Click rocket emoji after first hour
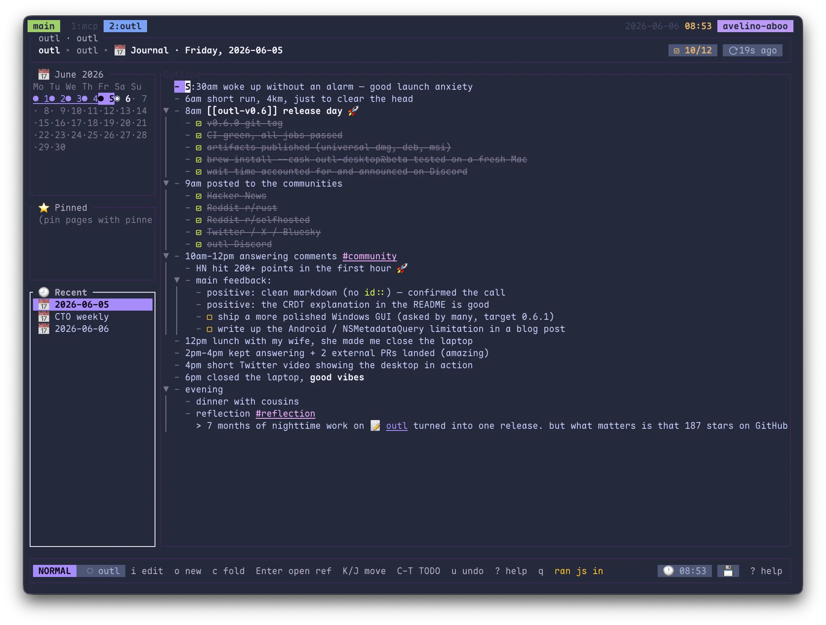Image resolution: width=826 pixels, height=625 pixels. pos(402,268)
